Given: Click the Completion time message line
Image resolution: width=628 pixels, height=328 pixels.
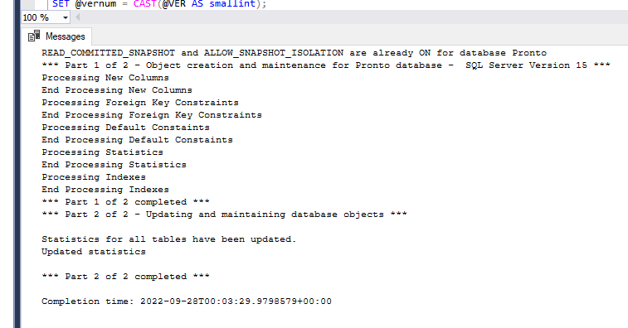Looking at the screenshot, I should (x=187, y=301).
